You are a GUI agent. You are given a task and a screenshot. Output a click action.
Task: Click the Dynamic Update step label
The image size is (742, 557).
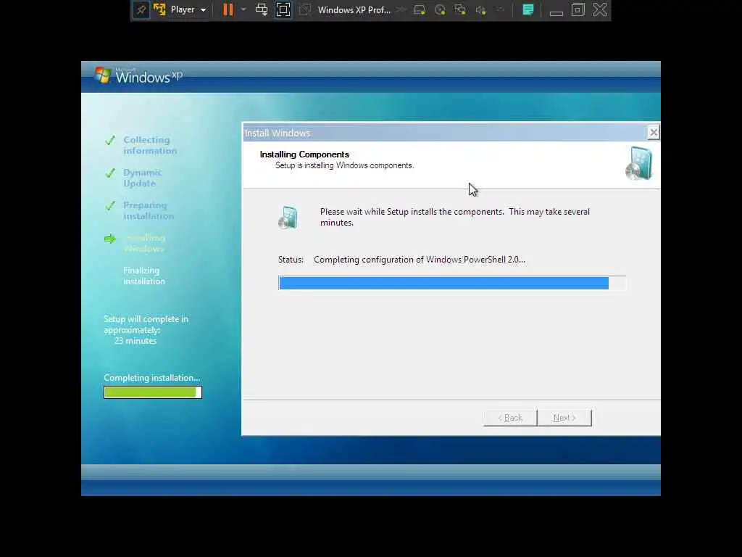click(143, 178)
